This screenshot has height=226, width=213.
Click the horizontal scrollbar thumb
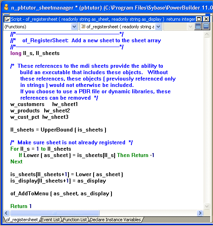(x=55, y=213)
